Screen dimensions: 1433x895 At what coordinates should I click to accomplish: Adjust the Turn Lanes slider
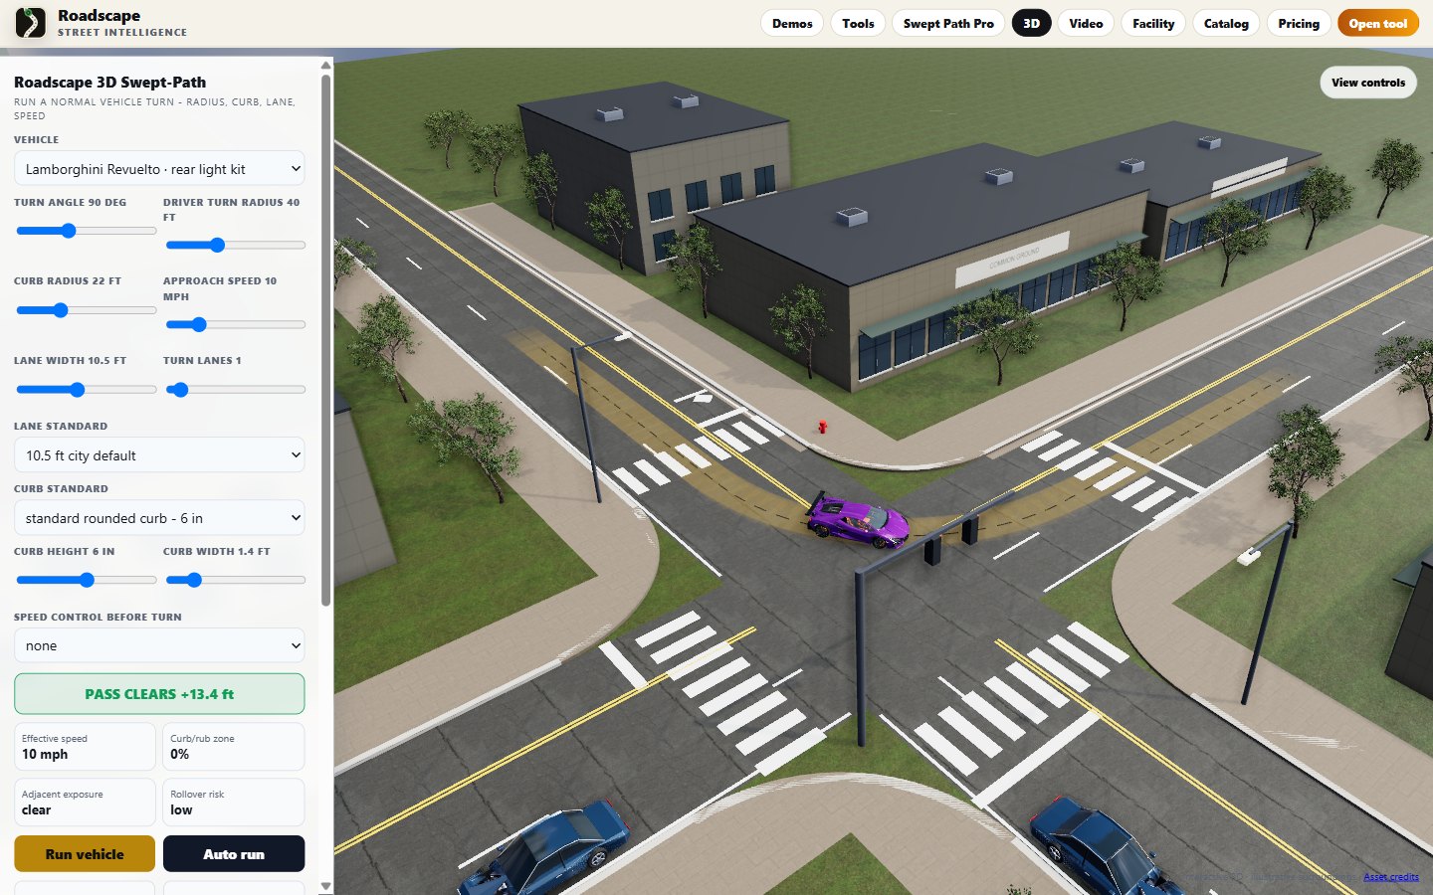235,390
